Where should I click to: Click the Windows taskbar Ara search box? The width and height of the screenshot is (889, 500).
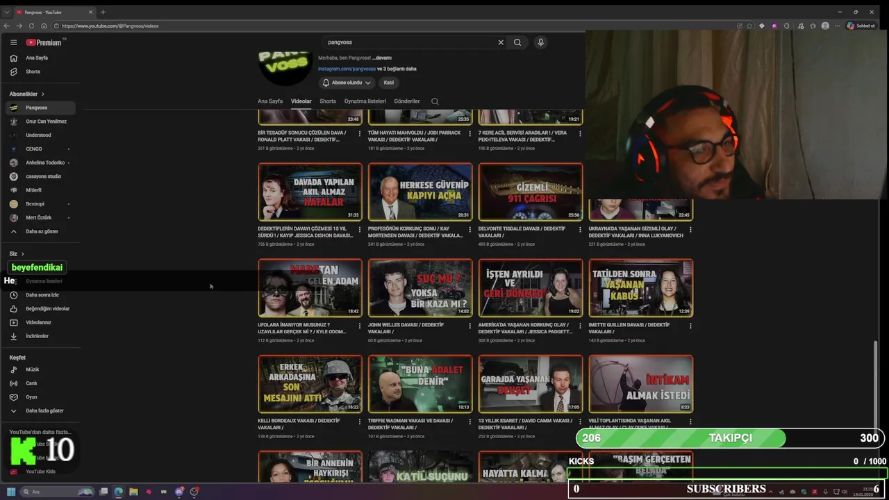[57, 492]
